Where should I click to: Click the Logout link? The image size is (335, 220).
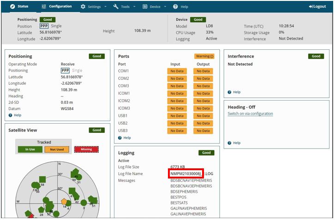pyautogui.click(x=317, y=6)
